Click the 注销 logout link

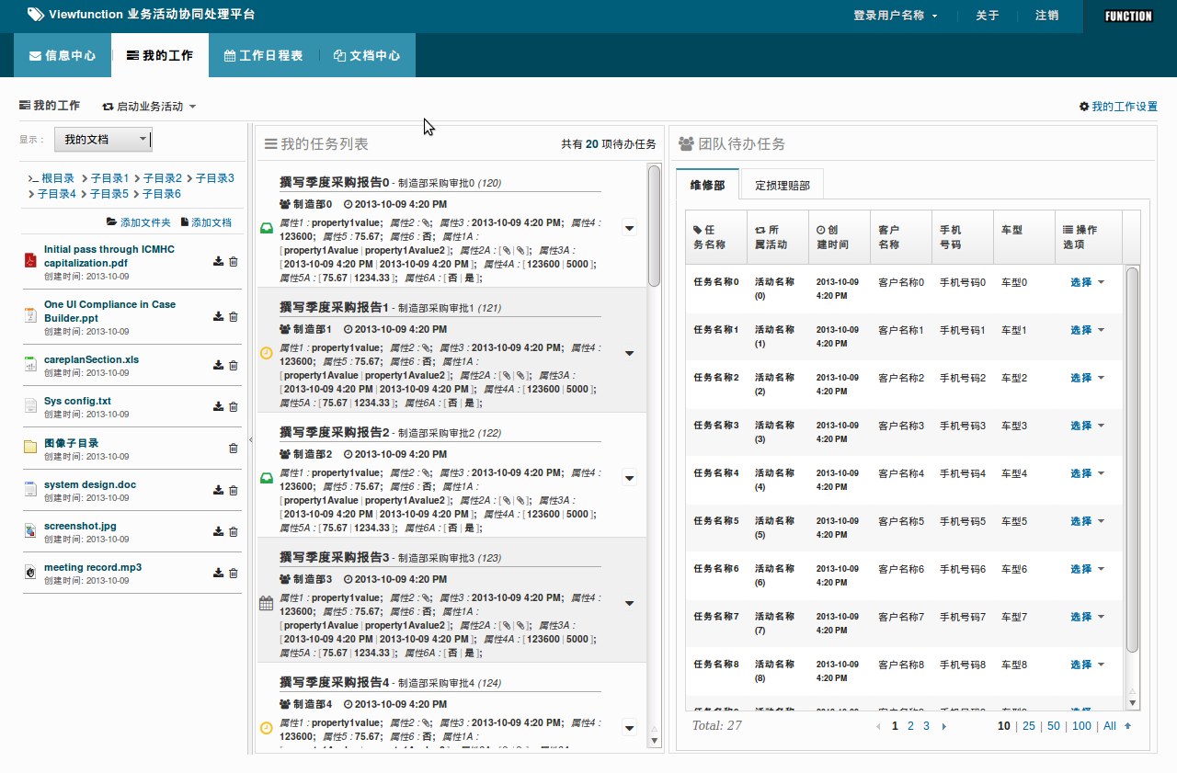point(1046,16)
